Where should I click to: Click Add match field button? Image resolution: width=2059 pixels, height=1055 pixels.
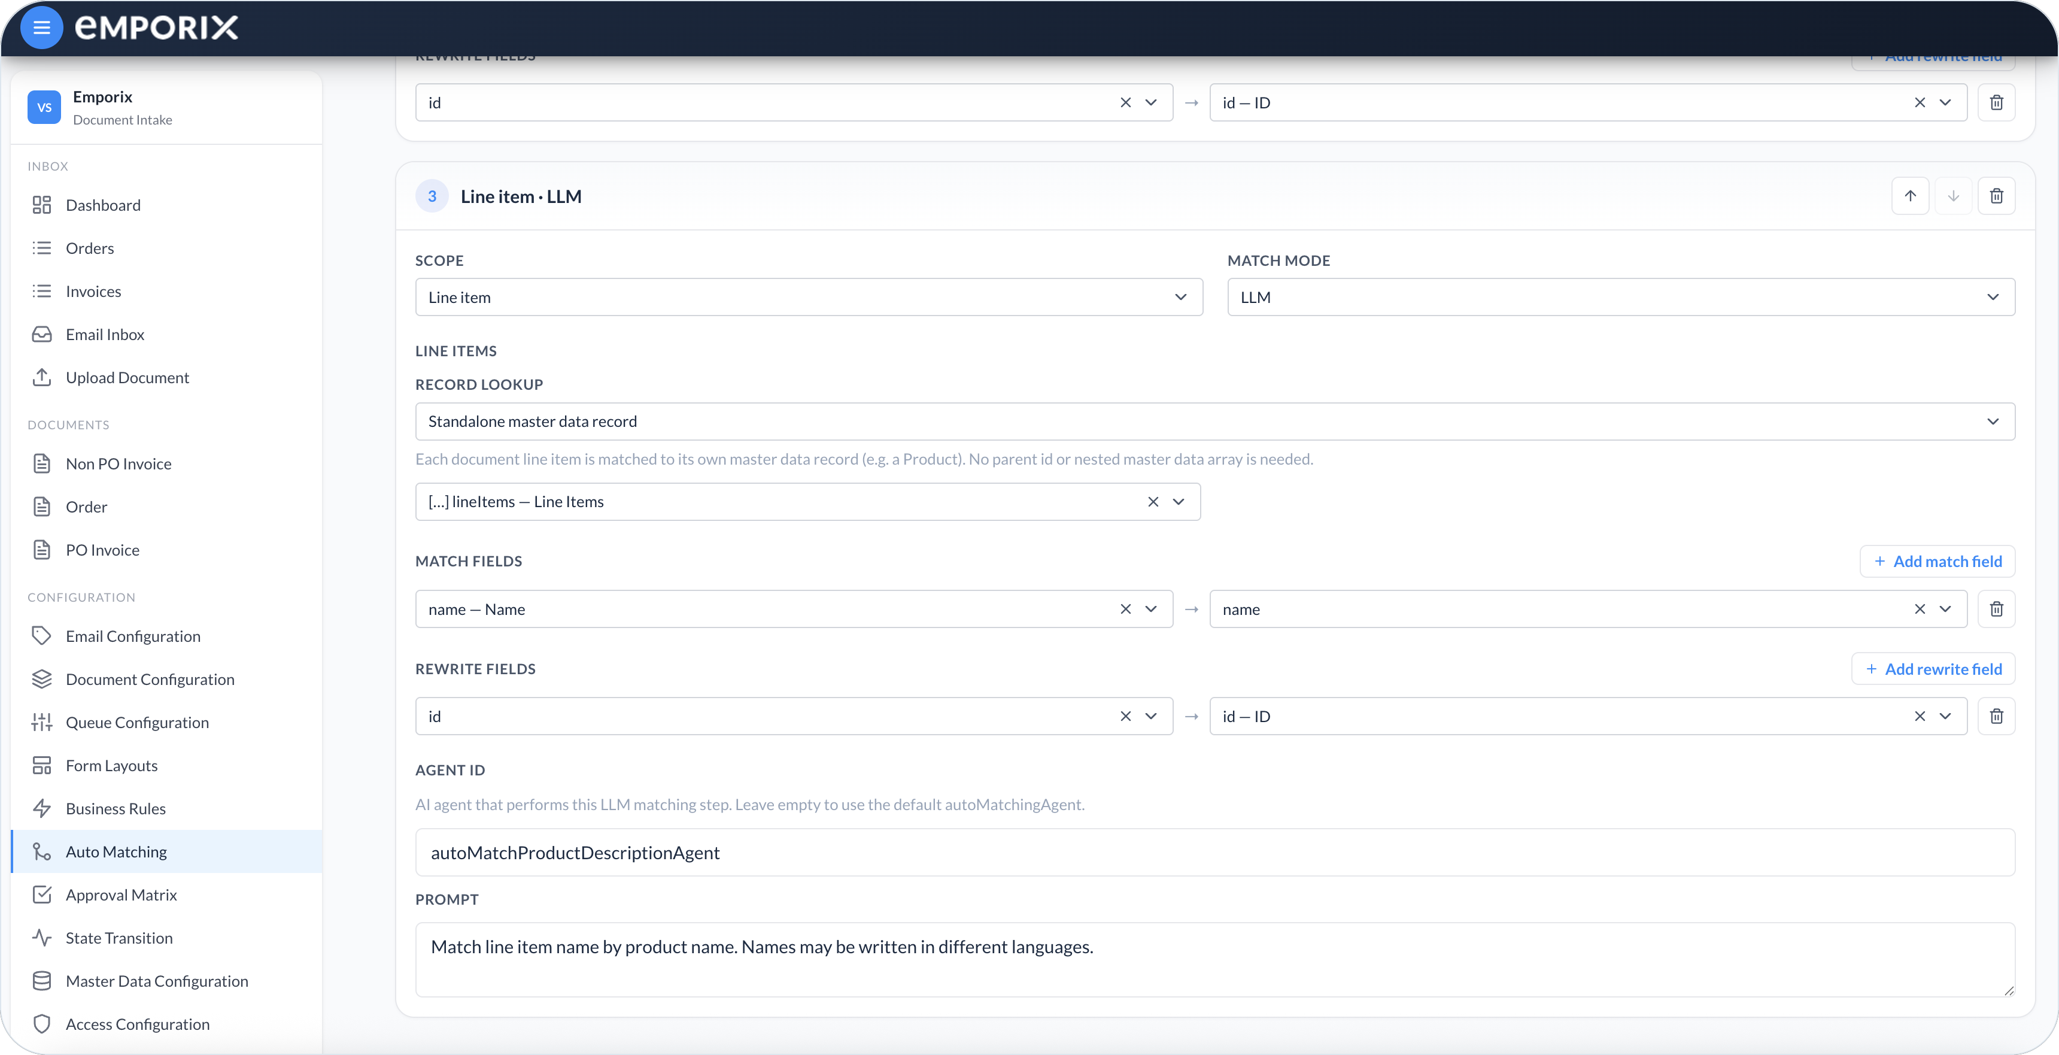coord(1937,562)
